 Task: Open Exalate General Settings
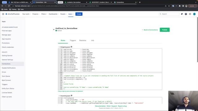tap(7, 60)
